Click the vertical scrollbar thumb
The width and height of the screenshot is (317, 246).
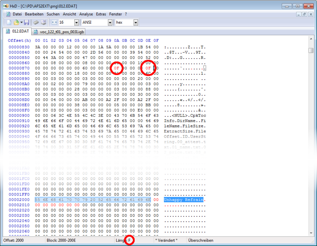[311, 50]
